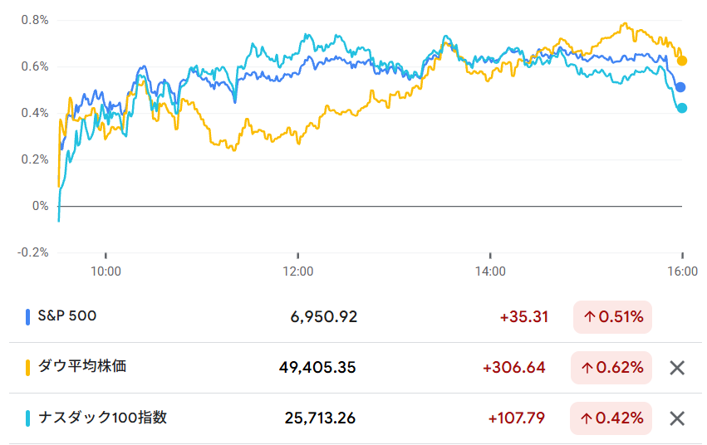Image resolution: width=707 pixels, height=445 pixels.
Task: Click the yellow Dow endpoint dot on chart
Action: tap(682, 61)
